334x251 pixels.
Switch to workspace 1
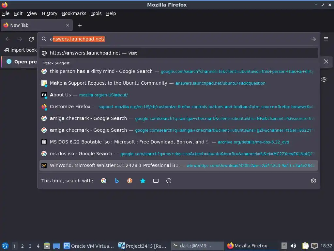[x=14, y=246]
